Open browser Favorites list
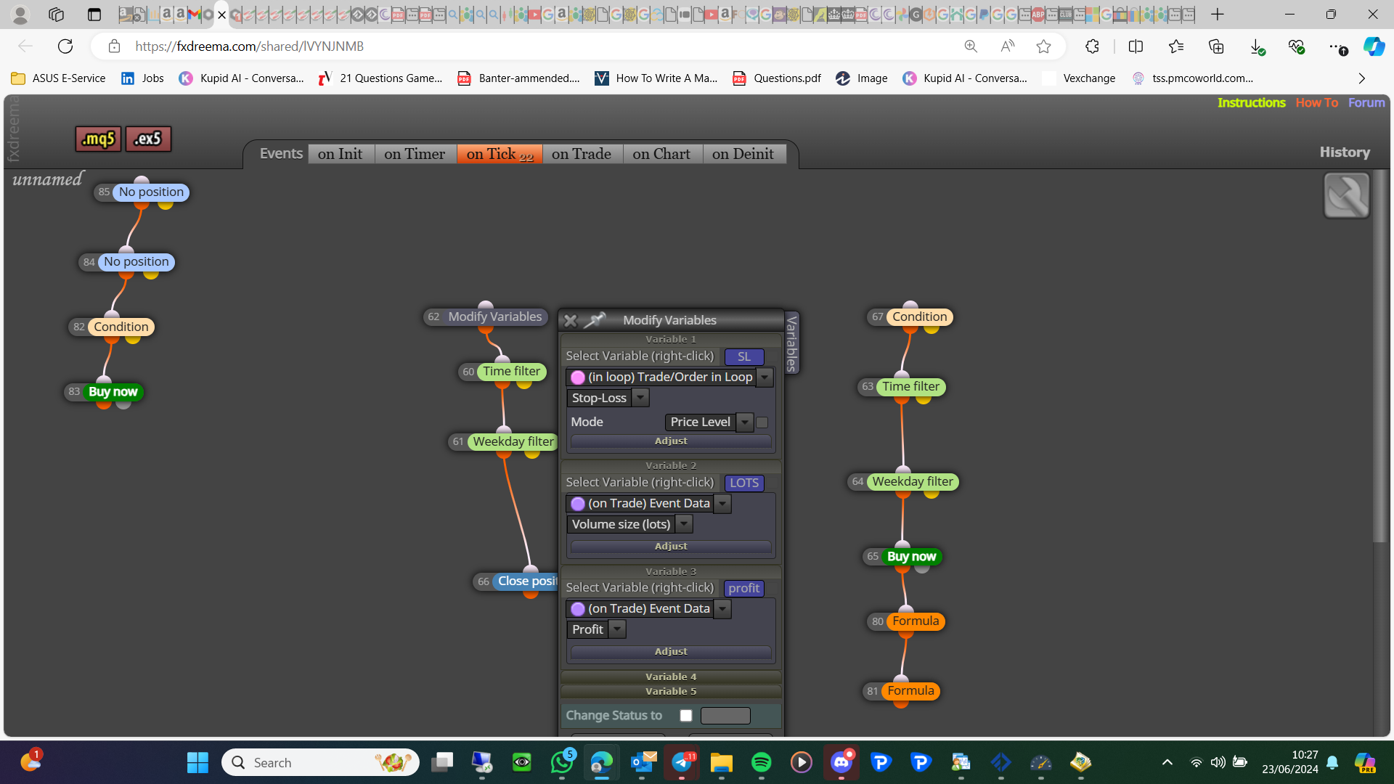1394x784 pixels. [x=1176, y=46]
